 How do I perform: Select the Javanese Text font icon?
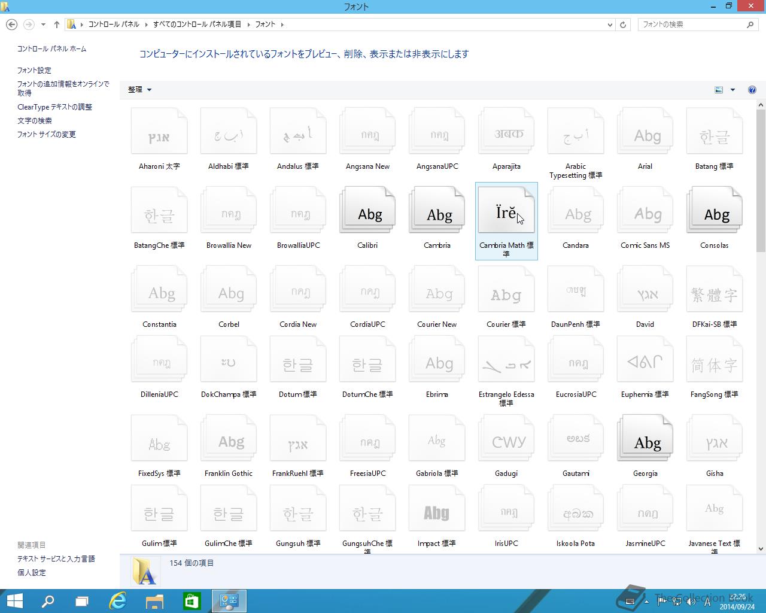(715, 508)
